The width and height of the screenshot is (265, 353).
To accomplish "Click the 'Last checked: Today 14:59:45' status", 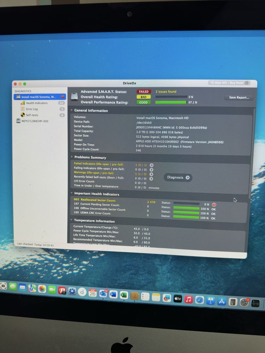I will coord(35,245).
